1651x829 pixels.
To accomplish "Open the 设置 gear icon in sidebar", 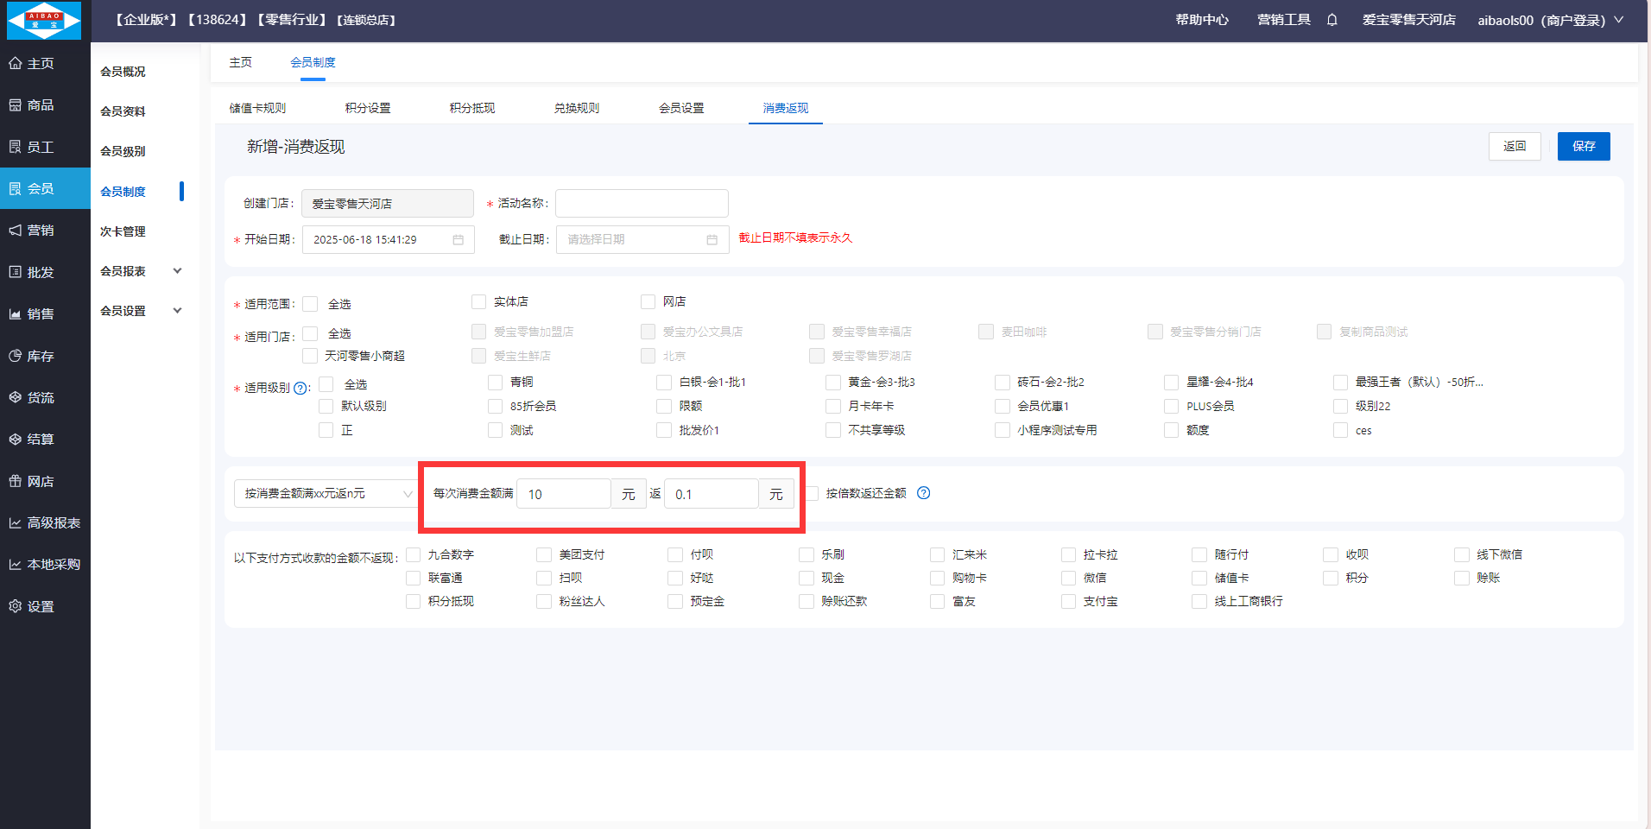I will (x=16, y=606).
